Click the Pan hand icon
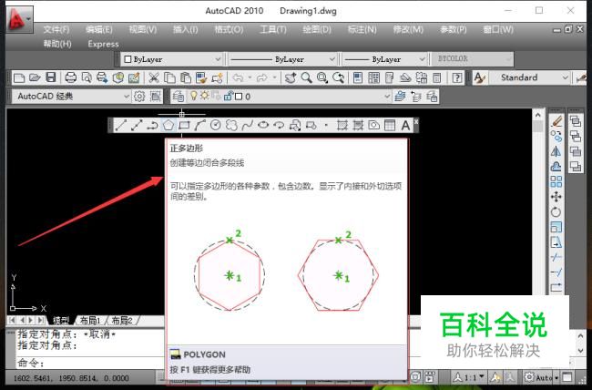The image size is (592, 390). pyautogui.click(x=291, y=77)
